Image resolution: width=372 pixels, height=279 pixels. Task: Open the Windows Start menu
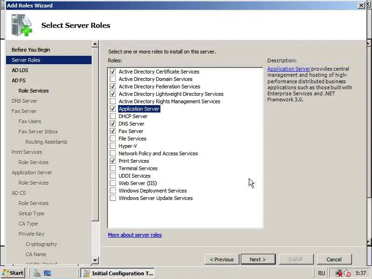click(13, 273)
